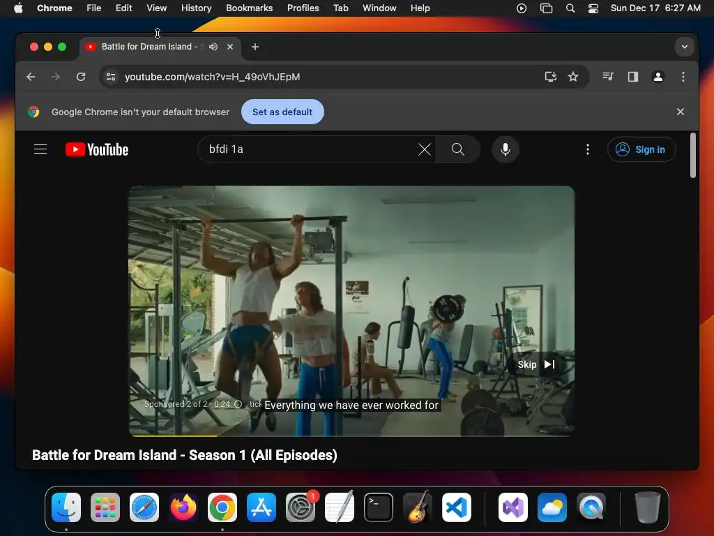
Task: View site information icon in address bar
Action: click(x=111, y=77)
